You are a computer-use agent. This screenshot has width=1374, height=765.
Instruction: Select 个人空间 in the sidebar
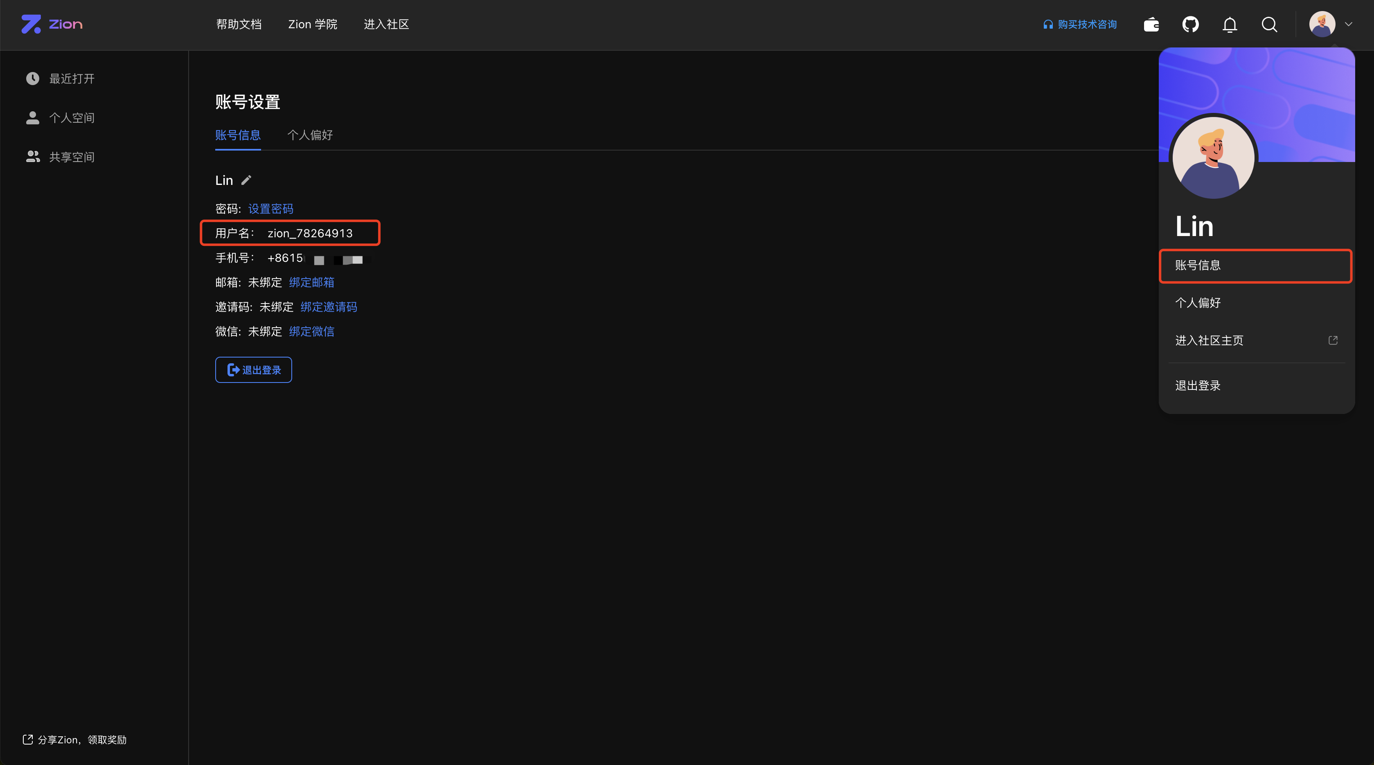tap(72, 118)
